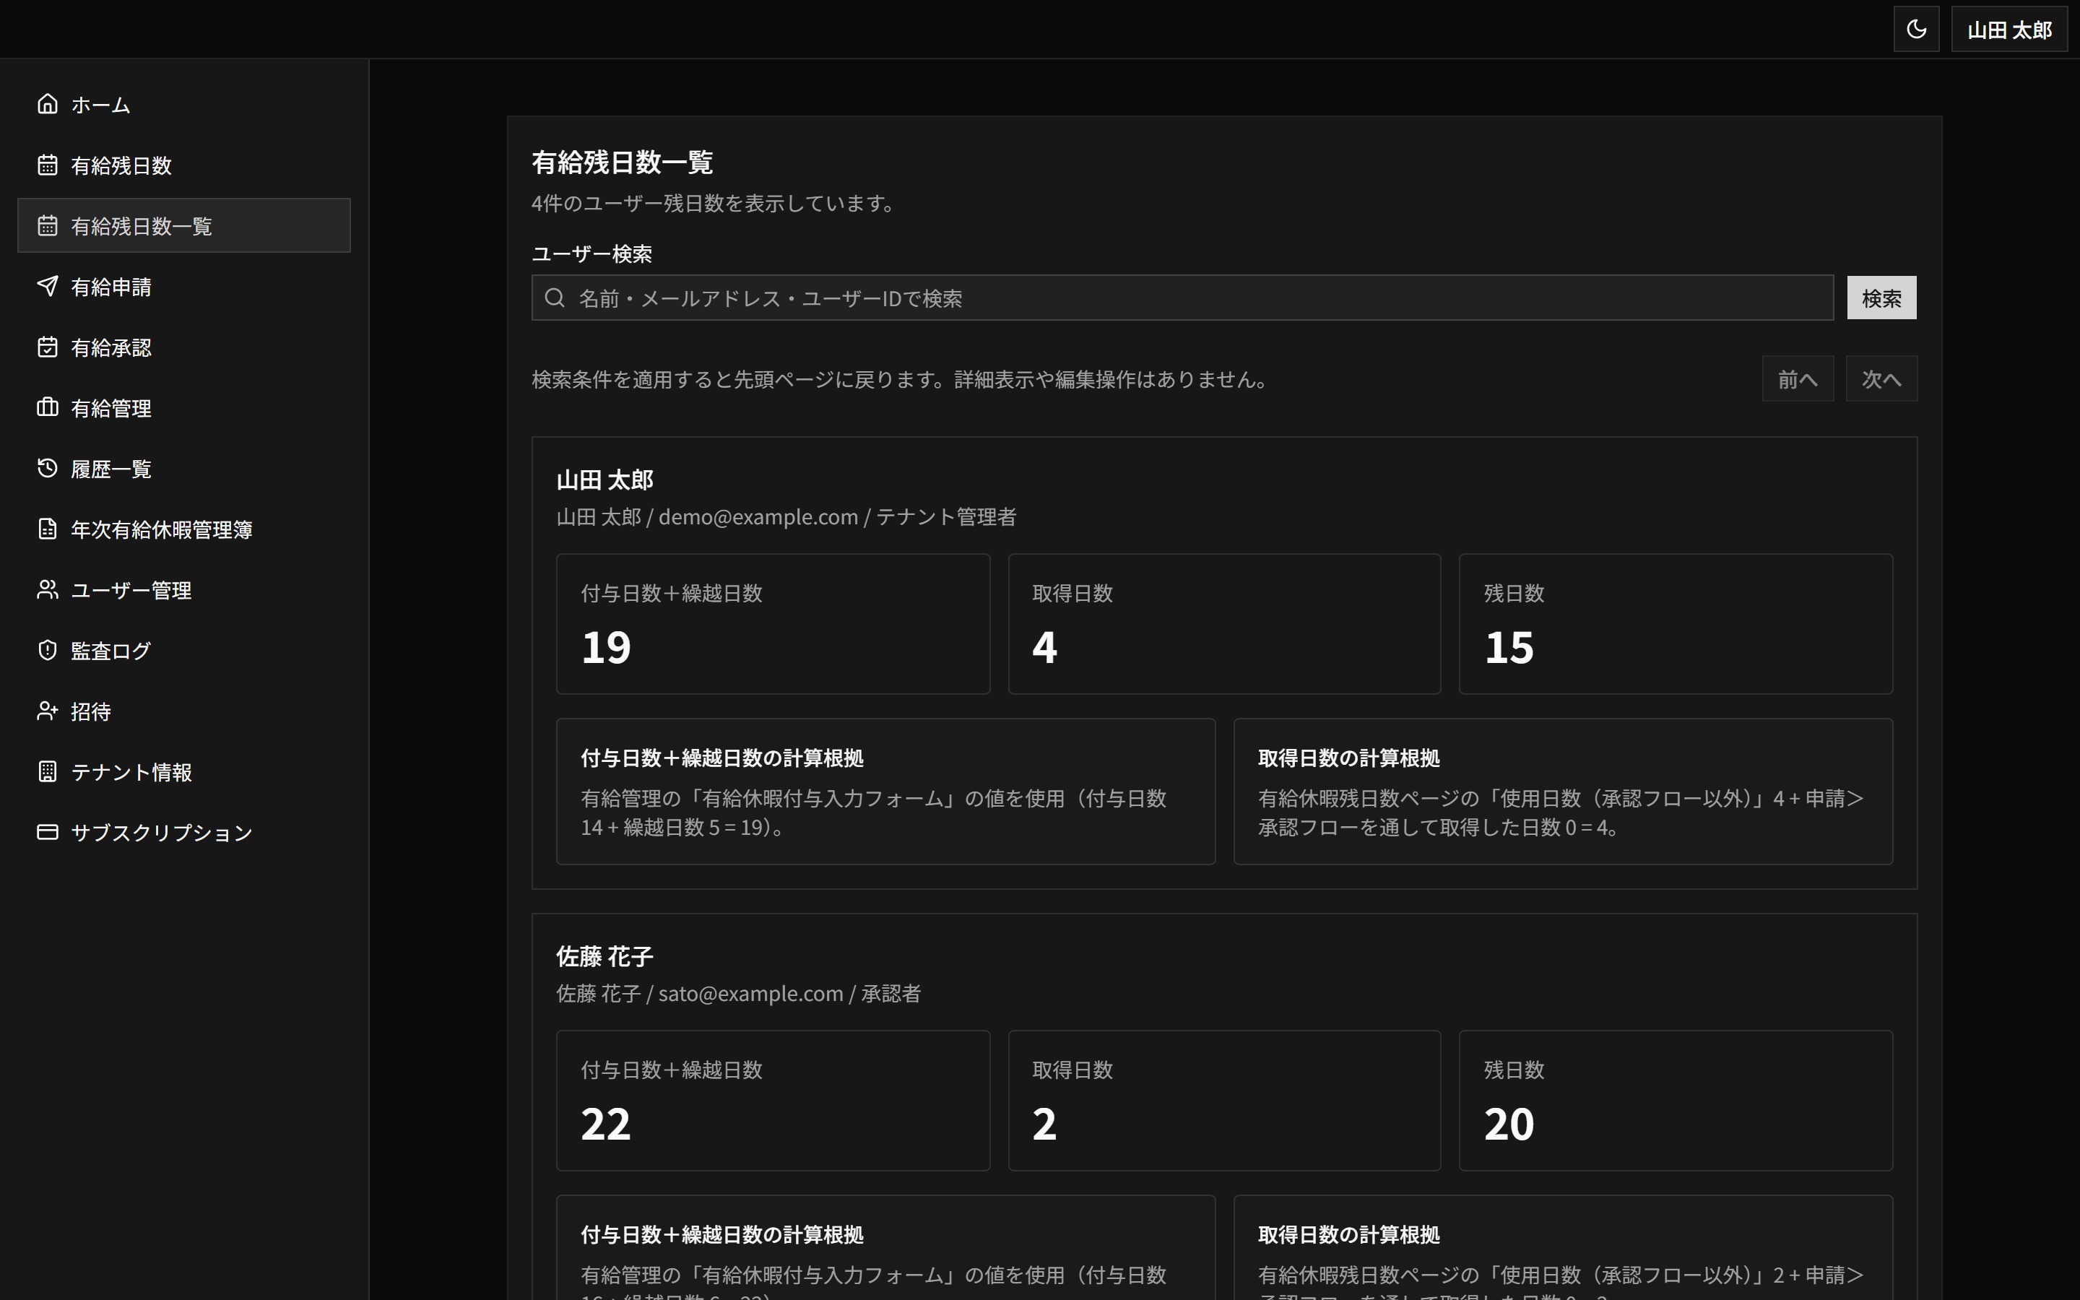Screen dimensions: 2080x1300
Task: Open 有給管理 in the sidebar
Action: (x=184, y=407)
